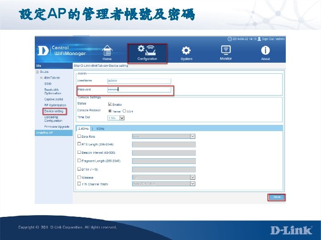
Task: Click the RTS Length input field
Action: coord(164,144)
